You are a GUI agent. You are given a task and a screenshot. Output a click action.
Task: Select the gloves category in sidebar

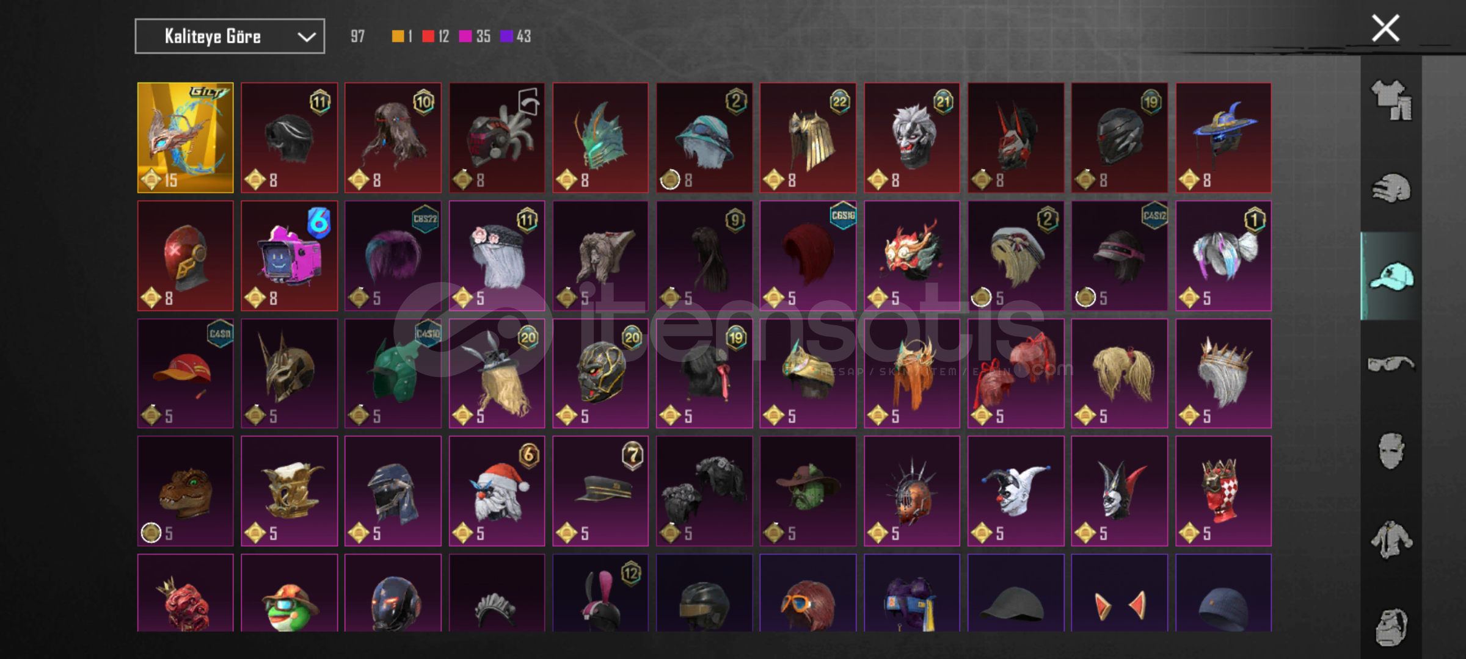(1391, 188)
